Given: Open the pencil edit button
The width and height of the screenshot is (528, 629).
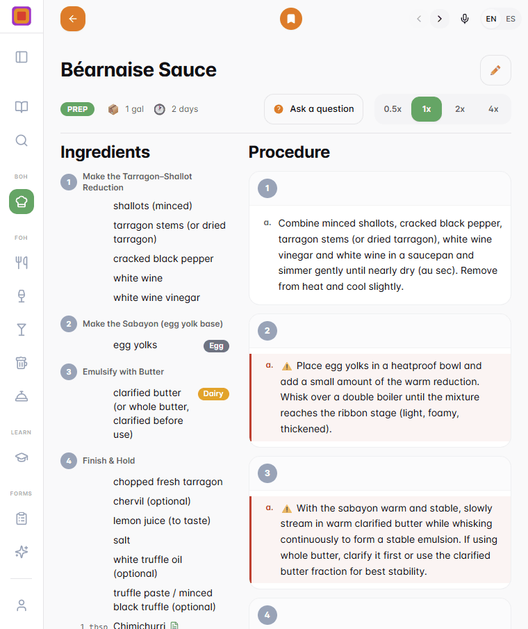Looking at the screenshot, I should pos(495,70).
